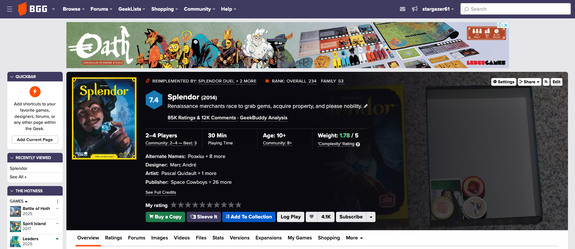Viewport: 575px width, 249px height.
Task: Open the Forums menu in the header
Action: (101, 9)
